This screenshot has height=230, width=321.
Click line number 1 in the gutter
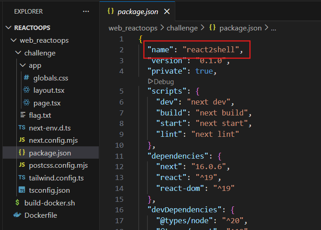(x=122, y=39)
